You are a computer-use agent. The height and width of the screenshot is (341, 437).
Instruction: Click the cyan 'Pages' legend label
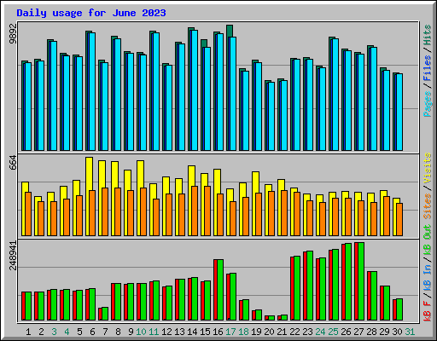(427, 104)
